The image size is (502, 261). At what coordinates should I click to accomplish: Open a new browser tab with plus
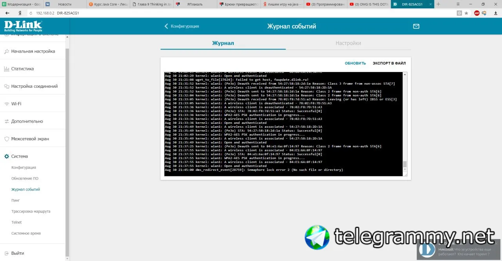click(x=438, y=4)
